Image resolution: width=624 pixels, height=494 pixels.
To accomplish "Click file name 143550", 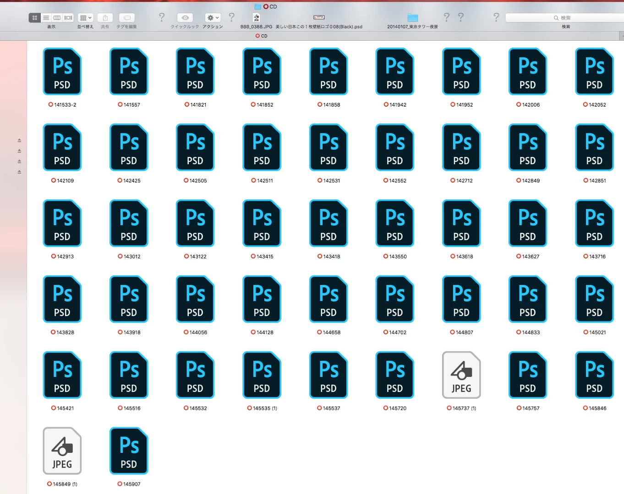I will (x=398, y=257).
